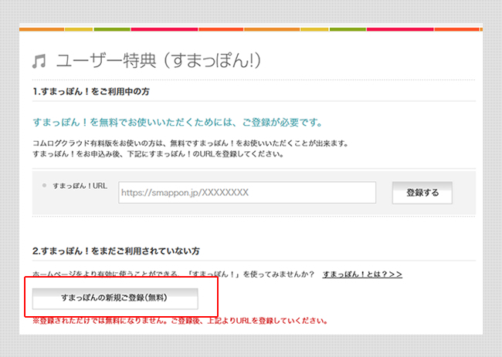This screenshot has height=357, width=502.
Task: Click the red ※ mark in the warning note
Action: tap(36, 320)
